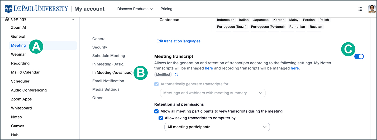Select General in the left settings sidebar
Screen dimensions: 377x140
(x=18, y=37)
